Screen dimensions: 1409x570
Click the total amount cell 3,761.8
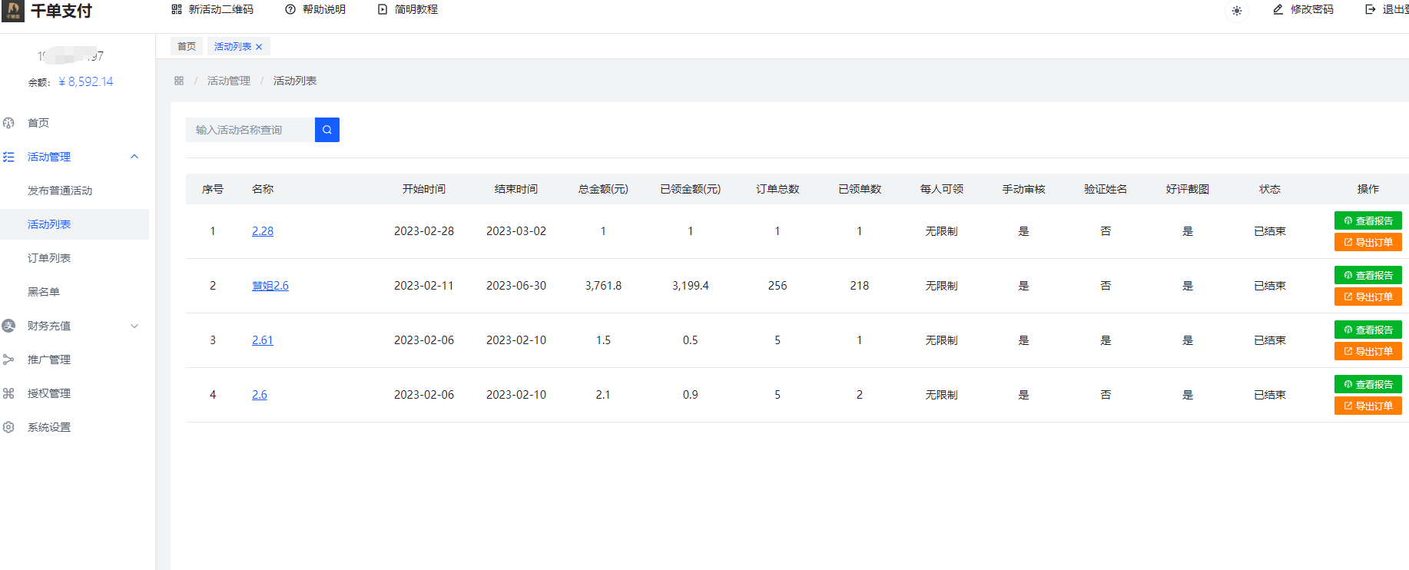pos(603,286)
